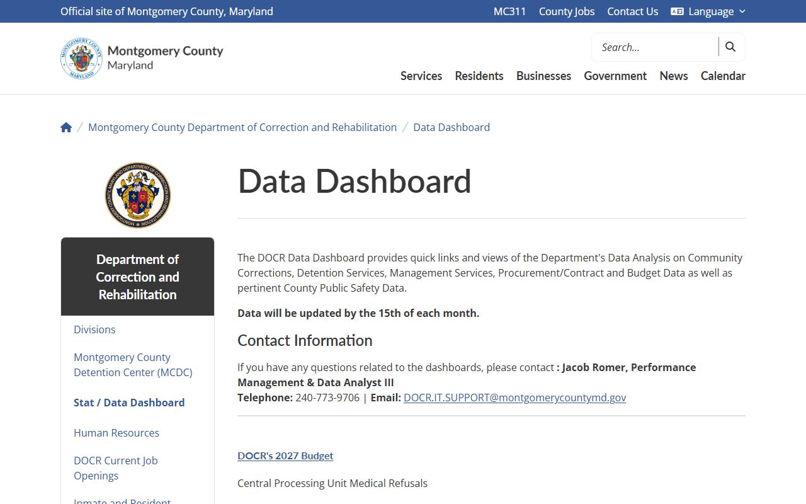The width and height of the screenshot is (806, 504).
Task: Click the Department of Correction seal emblem
Action: (x=138, y=195)
